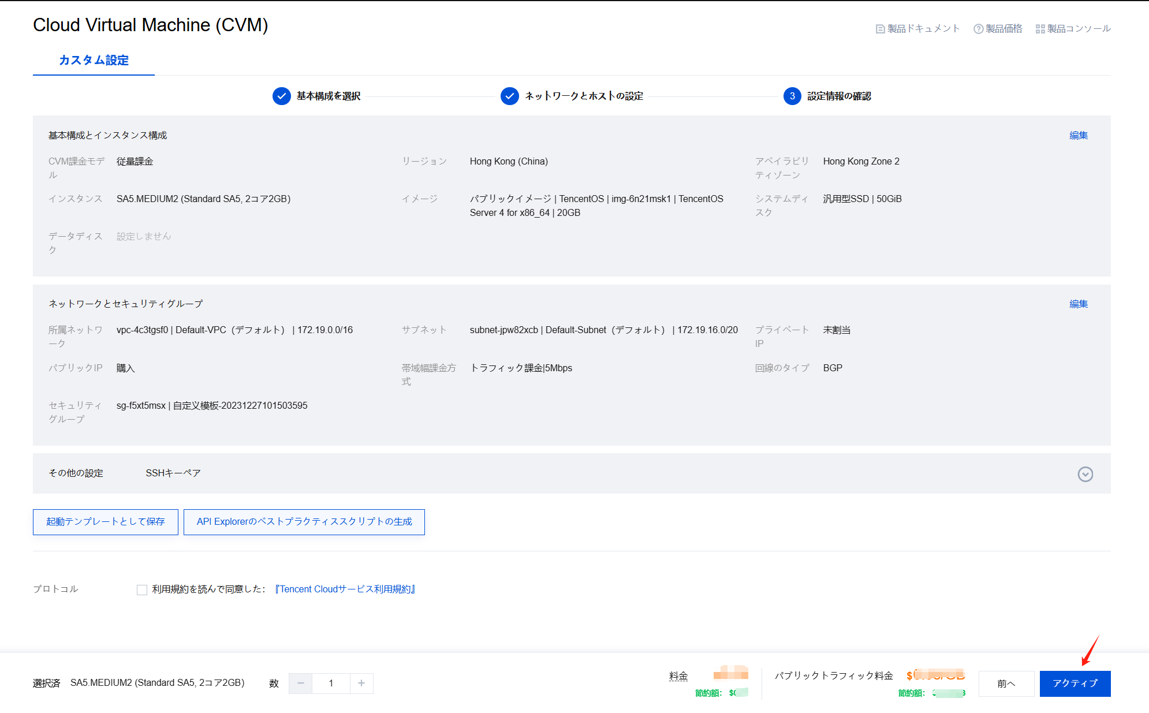Click the 製品コンソール grid icon
The width and height of the screenshot is (1149, 713).
point(1040,29)
